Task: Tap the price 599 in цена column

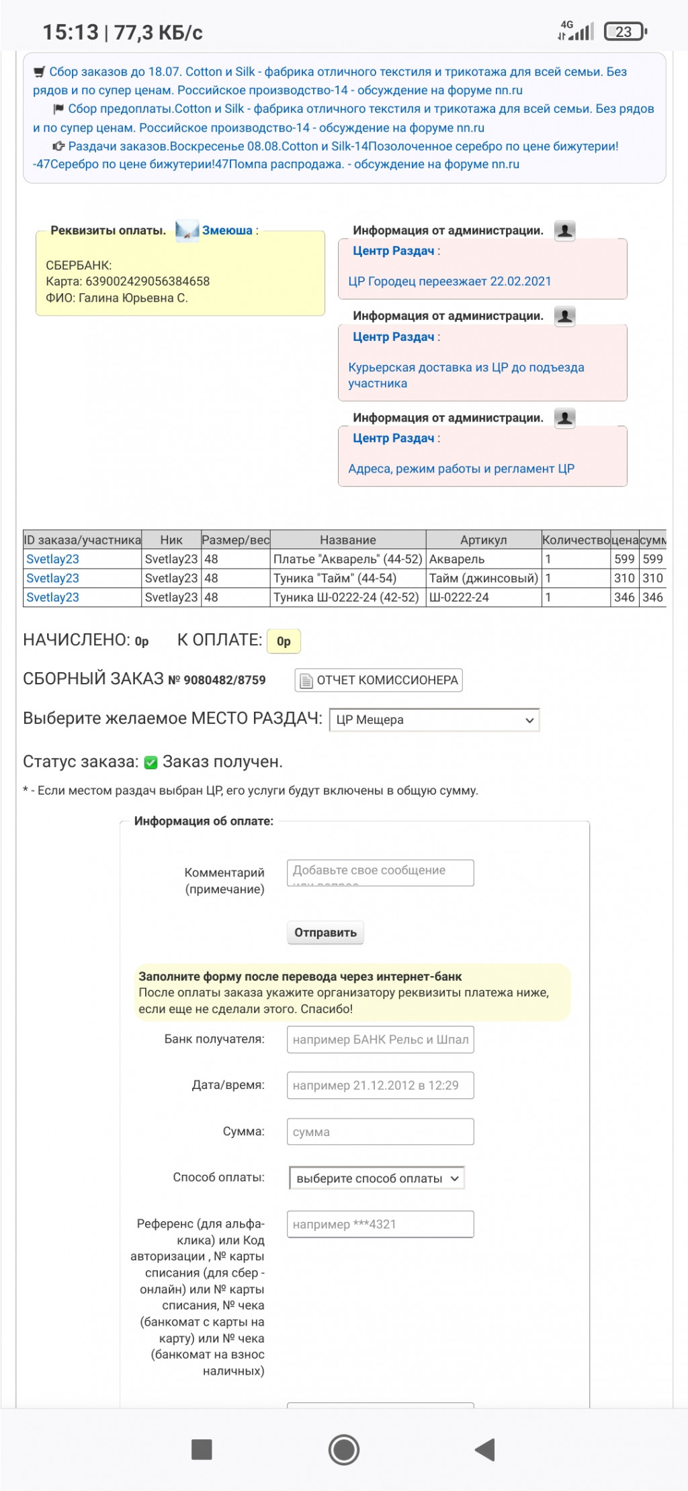Action: (x=624, y=559)
